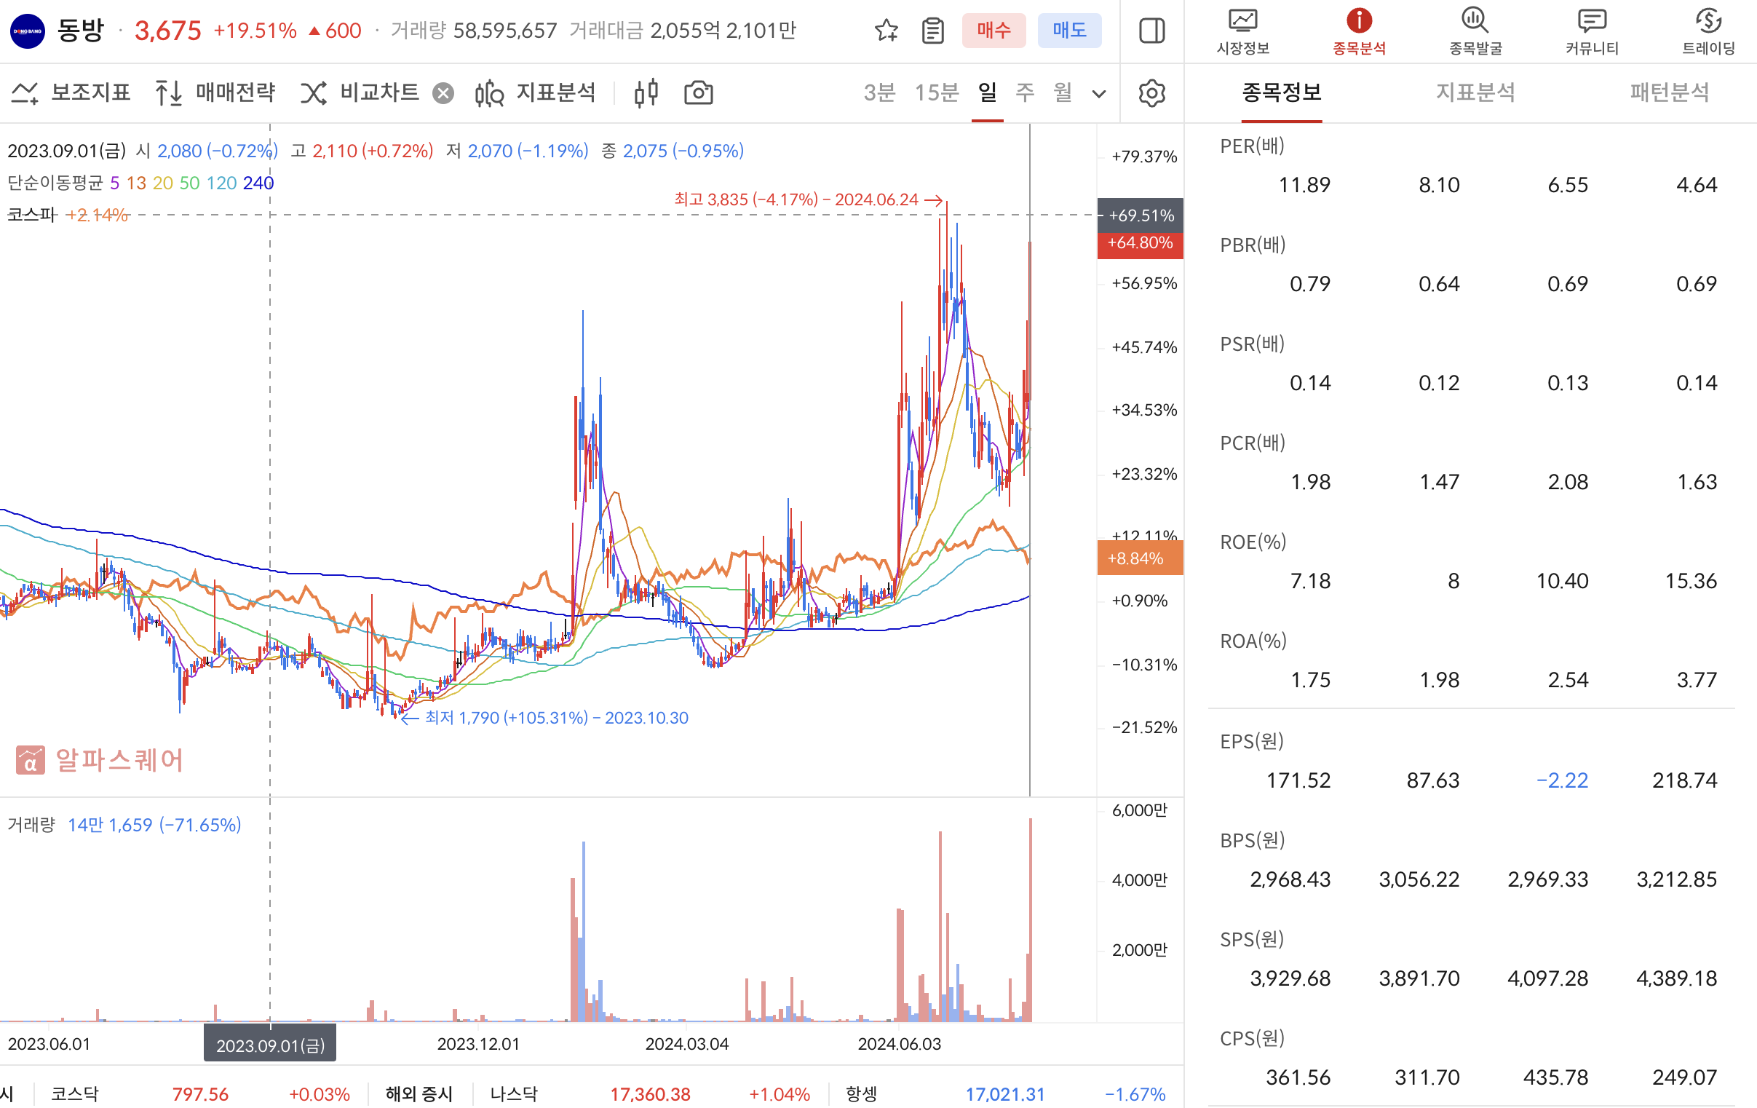Screen dimensions: 1757x1108
Task: Switch to 패턴분석 tab
Action: coord(1670,92)
